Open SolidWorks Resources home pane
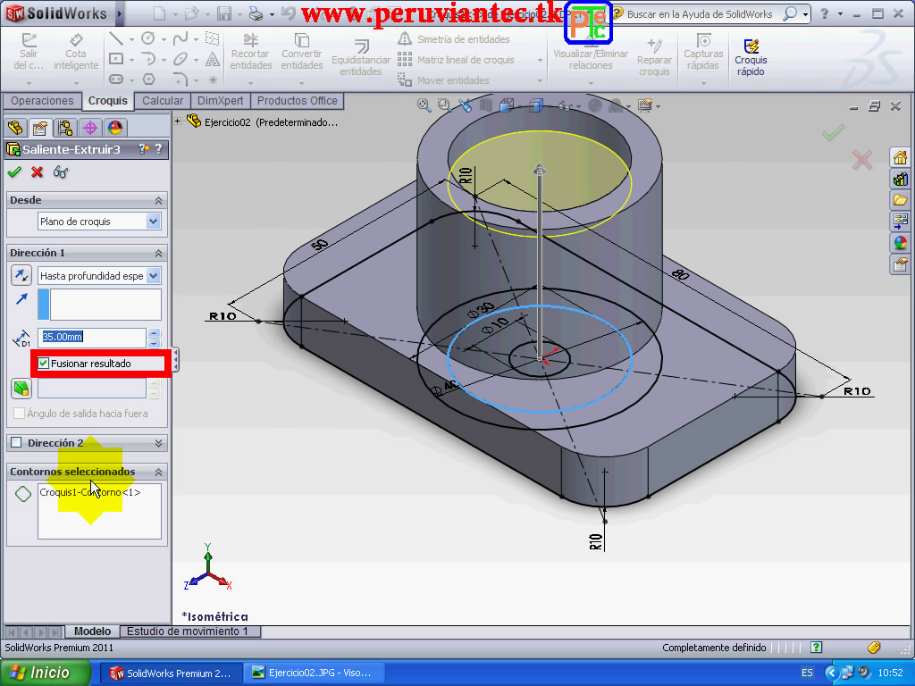The image size is (915, 686). coord(900,157)
